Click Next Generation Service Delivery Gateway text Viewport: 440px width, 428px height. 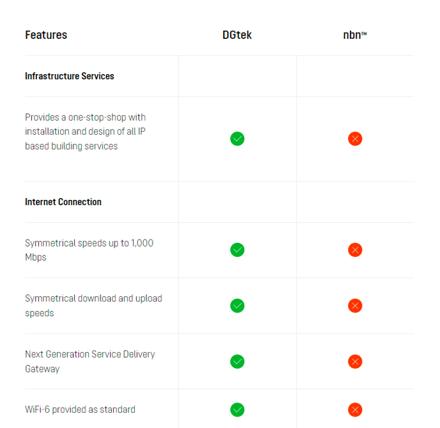tap(90, 362)
